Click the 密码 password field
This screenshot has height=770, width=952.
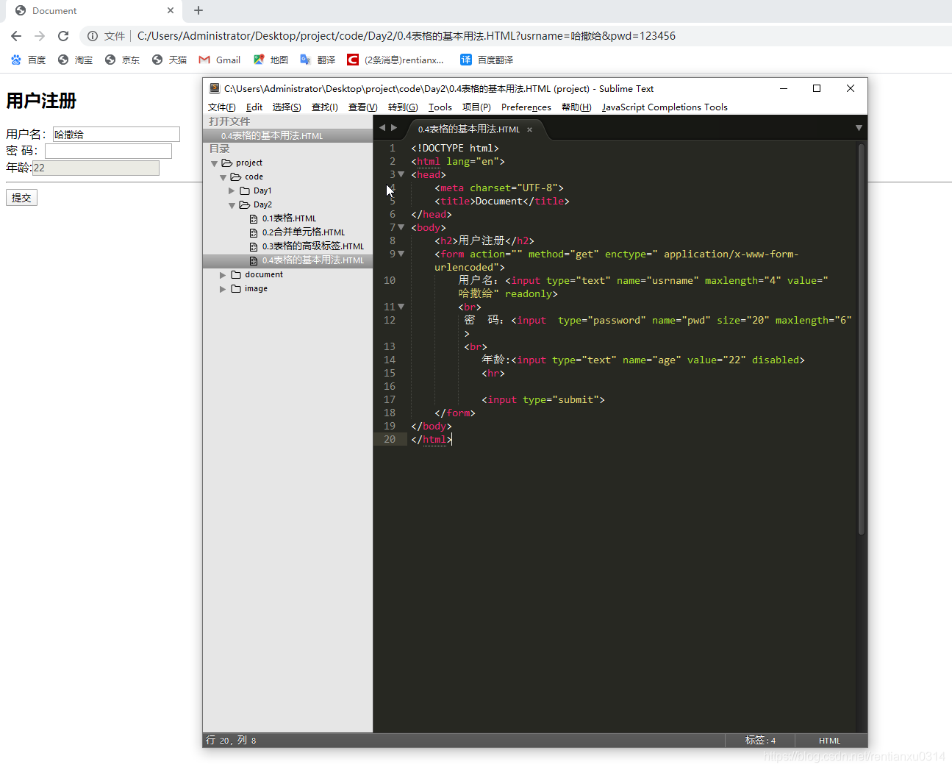click(108, 151)
